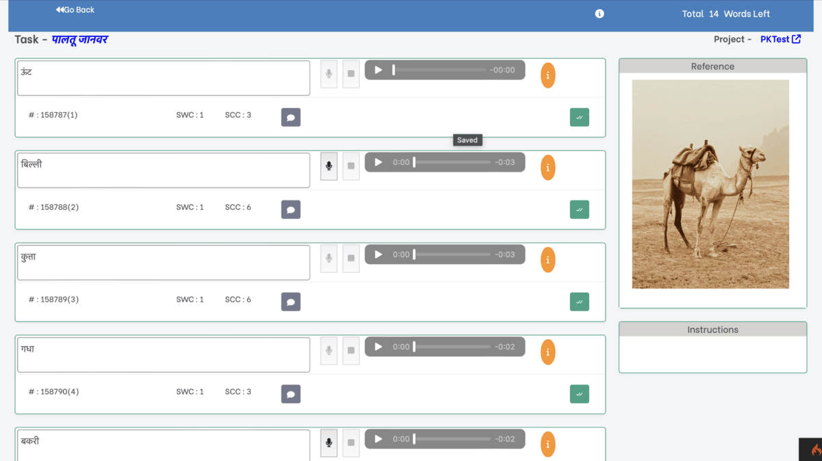Click the ऊंट audio seek bar
The width and height of the screenshot is (822, 461).
point(438,70)
